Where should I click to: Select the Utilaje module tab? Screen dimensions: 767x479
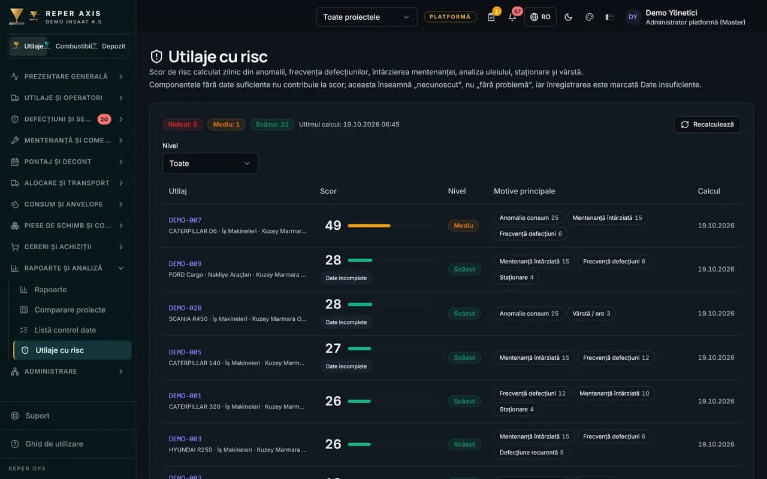click(28, 46)
